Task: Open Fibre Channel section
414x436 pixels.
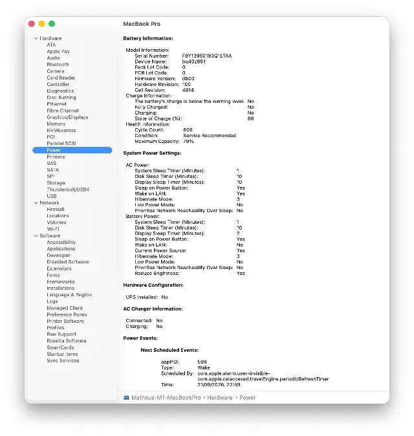Action: 63,111
